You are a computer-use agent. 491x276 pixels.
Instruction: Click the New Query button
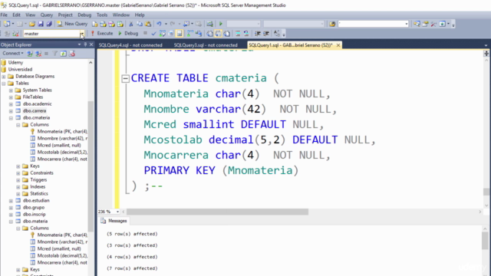(72, 24)
